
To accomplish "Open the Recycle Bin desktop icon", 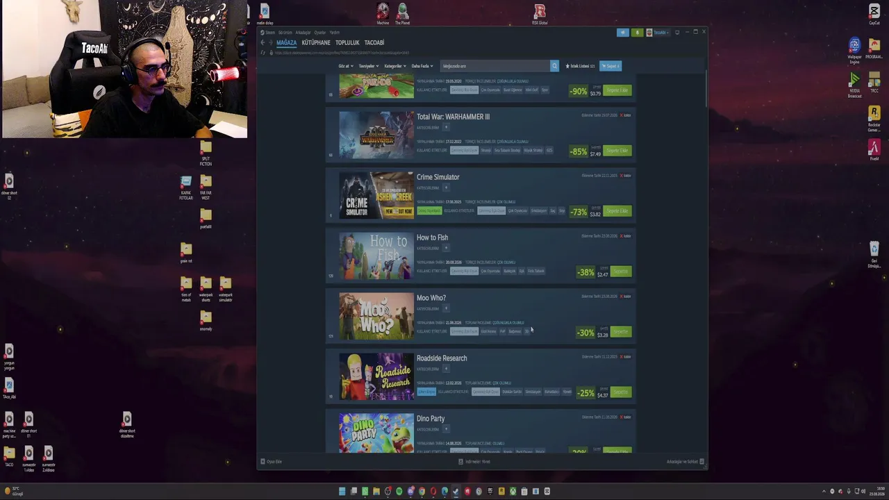I will 874,255.
